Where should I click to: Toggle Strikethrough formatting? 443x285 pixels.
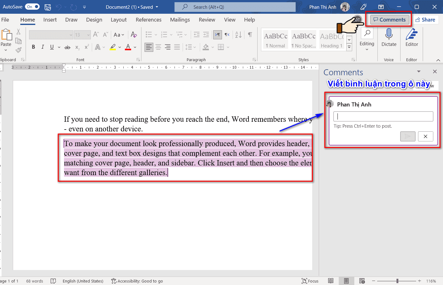[x=67, y=47]
